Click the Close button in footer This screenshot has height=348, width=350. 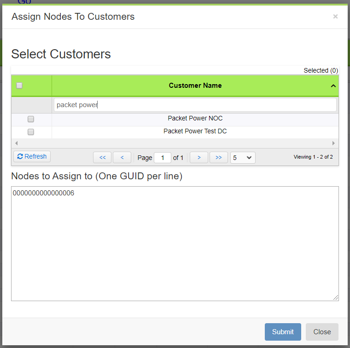pyautogui.click(x=322, y=332)
